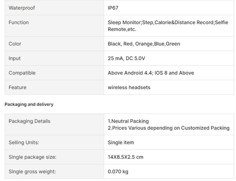
Task: Click the wireless headsets value
Action: click(129, 87)
